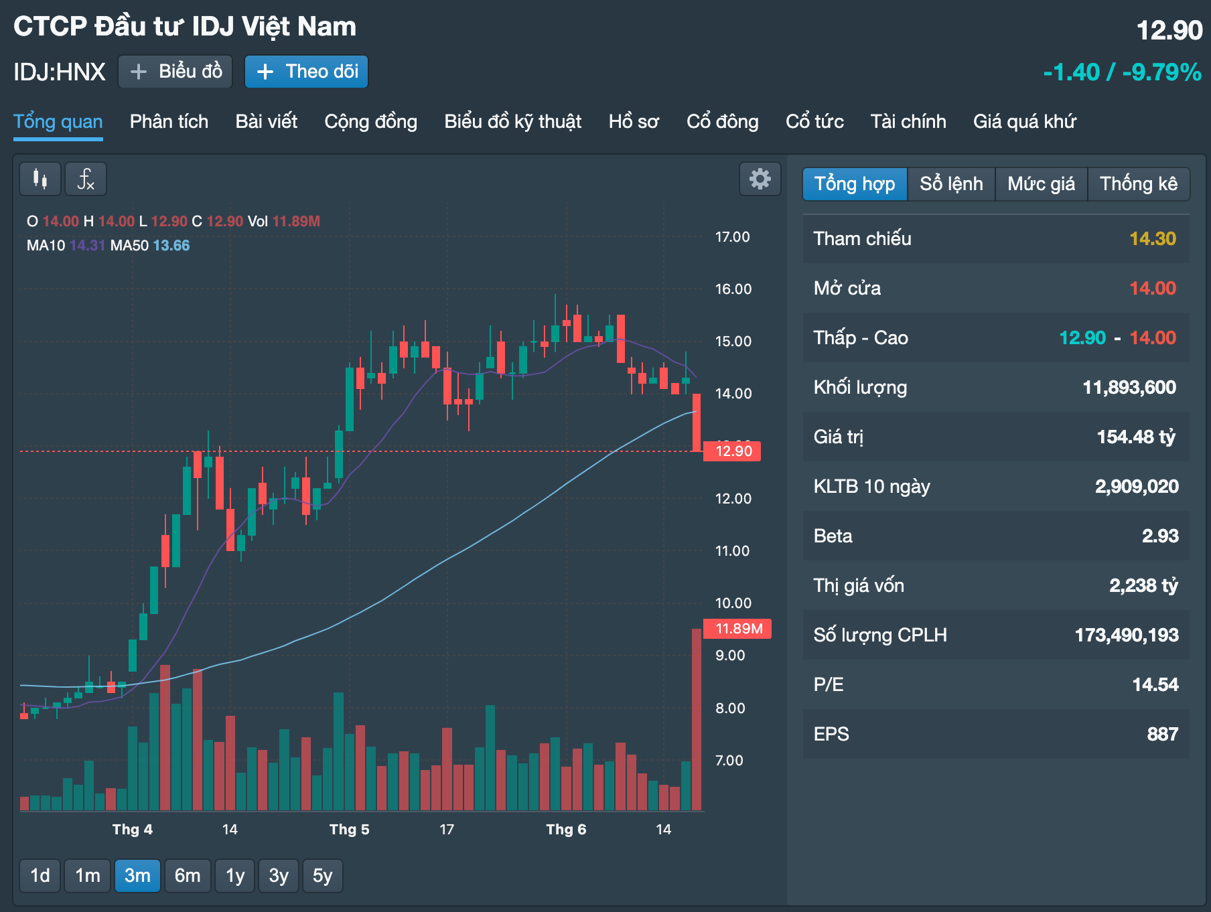The height and width of the screenshot is (912, 1211).
Task: Open chart settings gear icon
Action: point(760,179)
